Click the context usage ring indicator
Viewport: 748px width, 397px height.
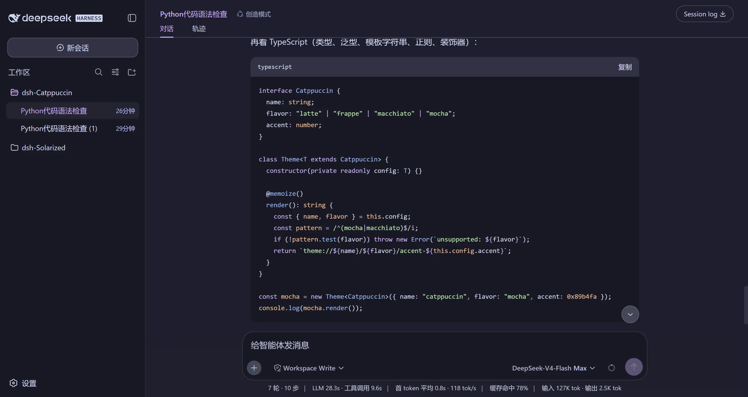pos(612,368)
